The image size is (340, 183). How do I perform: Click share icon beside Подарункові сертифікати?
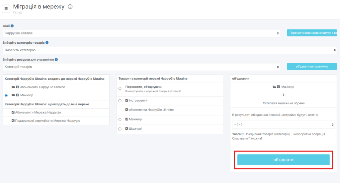tap(13, 121)
